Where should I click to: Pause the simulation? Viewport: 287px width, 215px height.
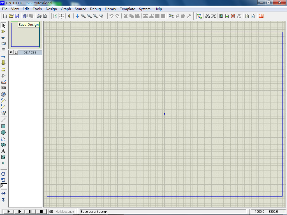click(x=30, y=212)
